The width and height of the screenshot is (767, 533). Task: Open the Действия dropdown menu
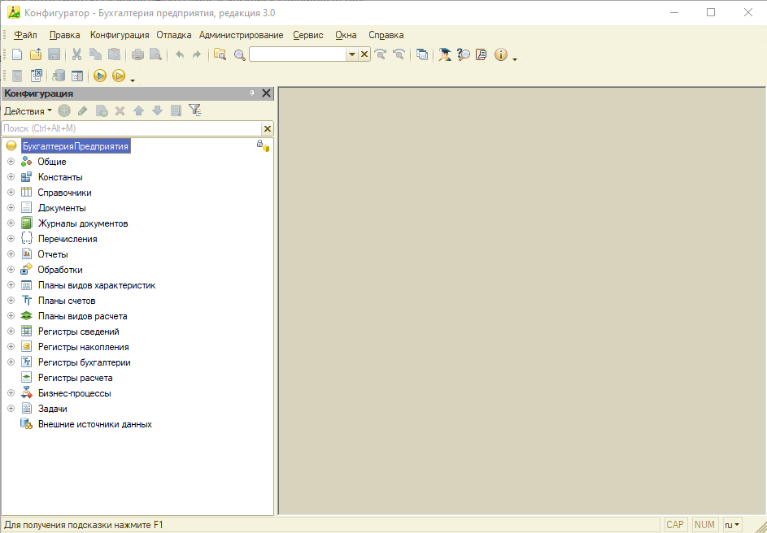click(x=28, y=111)
